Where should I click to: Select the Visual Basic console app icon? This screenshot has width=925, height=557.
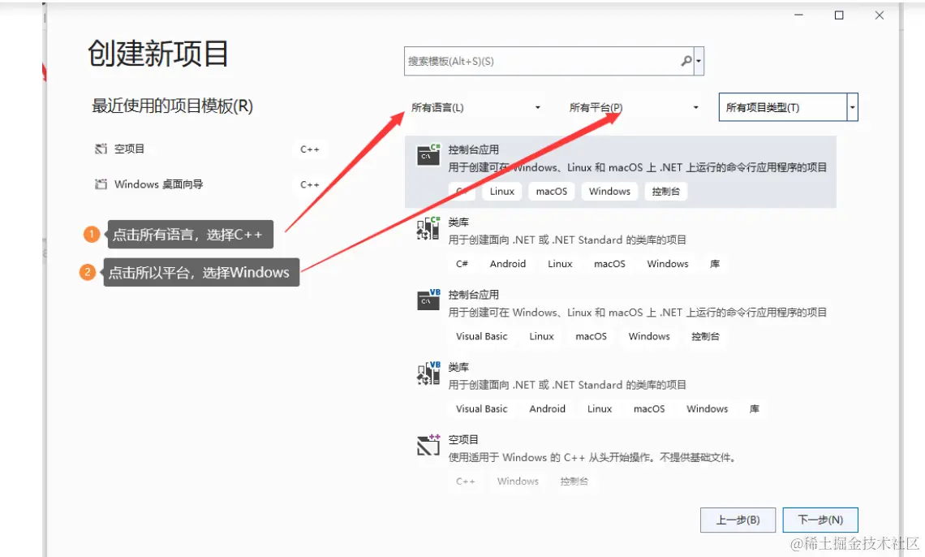(428, 300)
